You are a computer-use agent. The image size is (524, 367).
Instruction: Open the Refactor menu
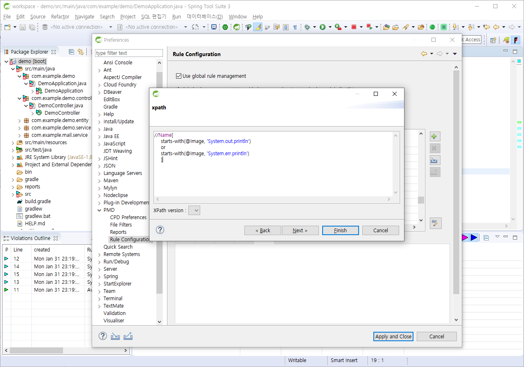click(x=60, y=16)
